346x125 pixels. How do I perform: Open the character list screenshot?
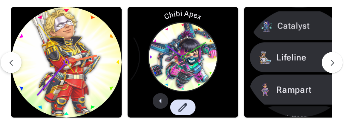[x=288, y=62]
